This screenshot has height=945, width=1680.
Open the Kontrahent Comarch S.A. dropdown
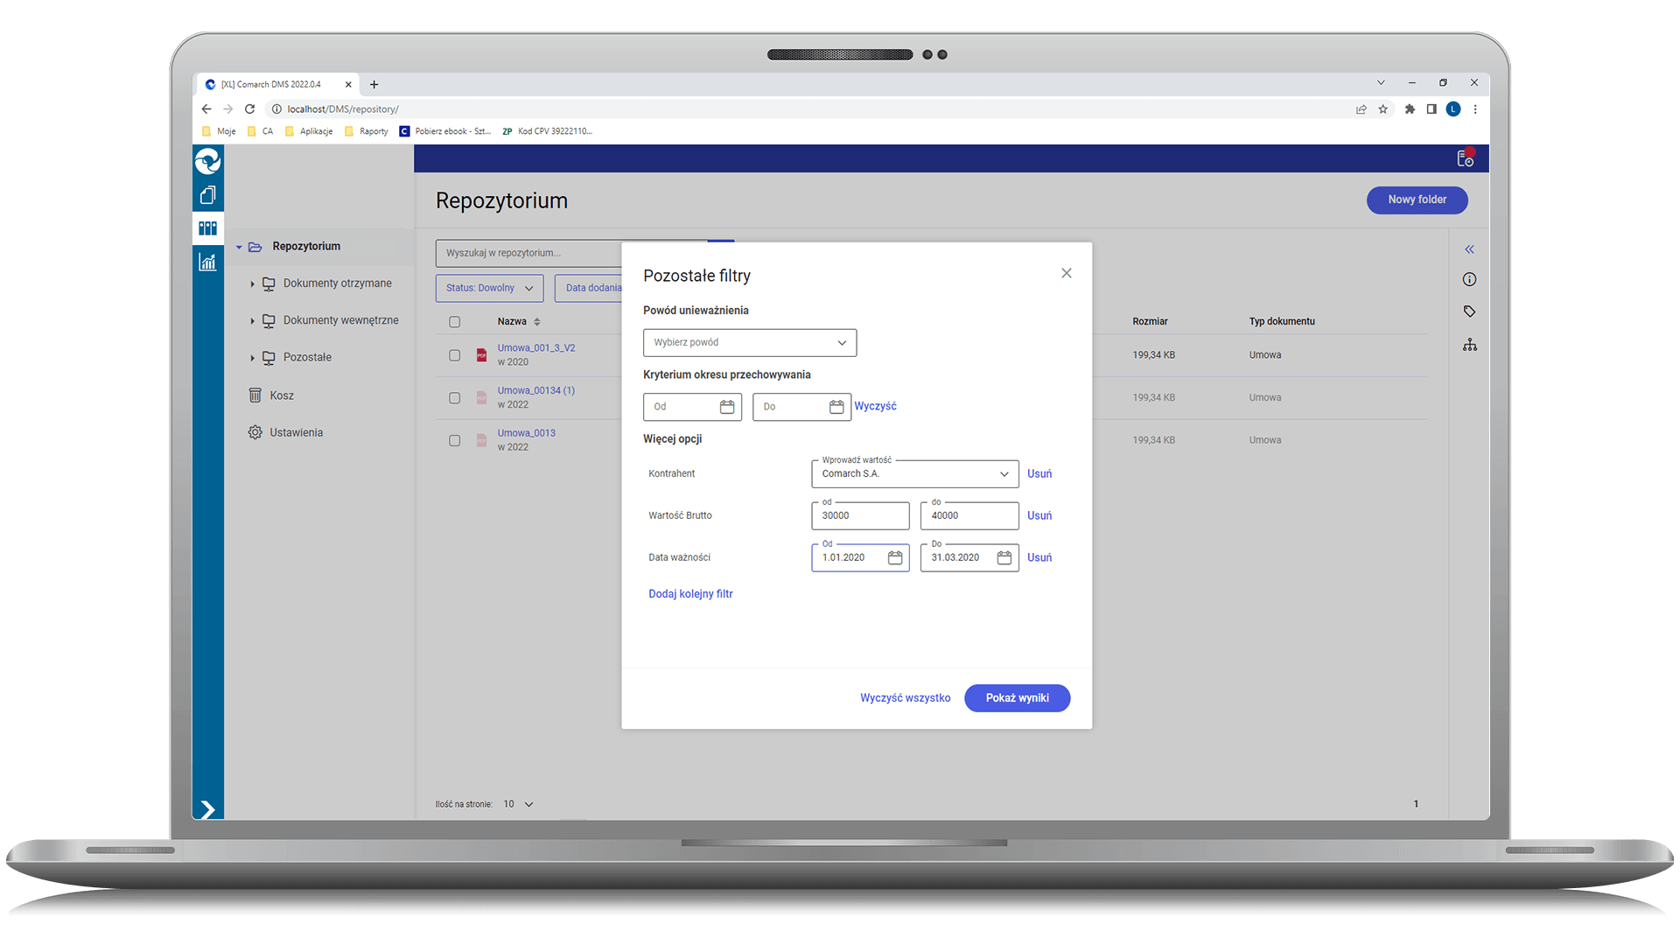tap(914, 474)
